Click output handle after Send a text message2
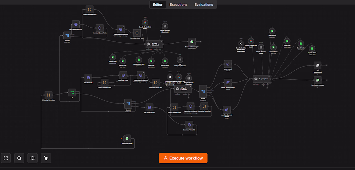Viewport: 355px width, 170px height. tap(201, 42)
